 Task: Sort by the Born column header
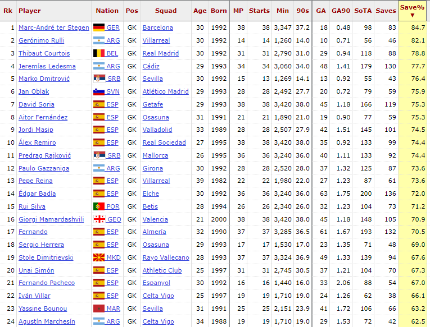coord(219,11)
